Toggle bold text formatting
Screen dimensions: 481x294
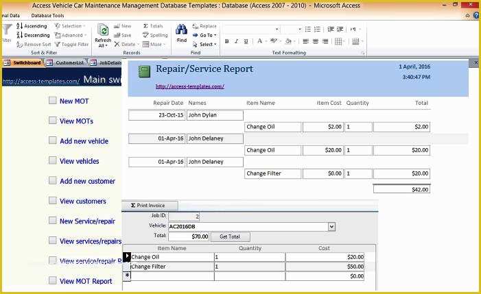pos(226,41)
